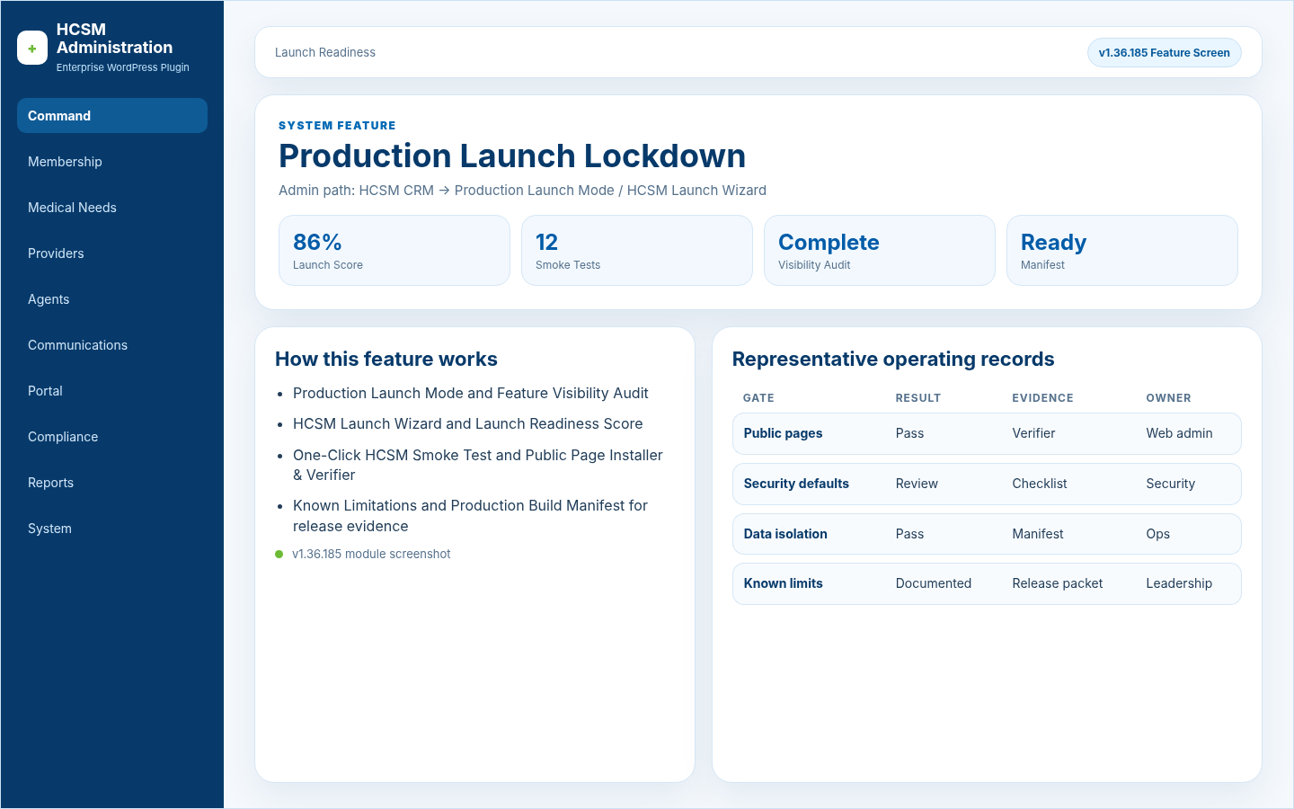The height and width of the screenshot is (809, 1294).
Task: Click the bullet about Known Limitations
Action: tap(470, 516)
